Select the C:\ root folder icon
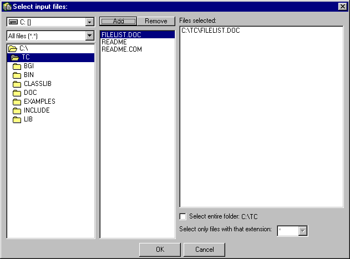350x259 pixels. point(13,48)
